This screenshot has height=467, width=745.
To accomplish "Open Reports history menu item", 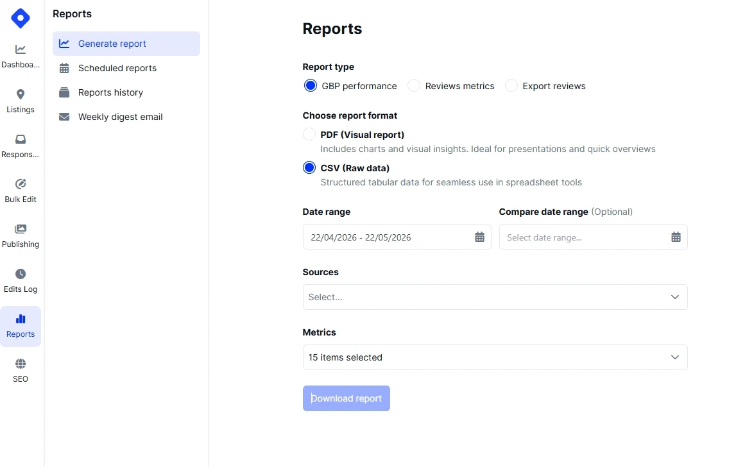I will click(x=126, y=92).
